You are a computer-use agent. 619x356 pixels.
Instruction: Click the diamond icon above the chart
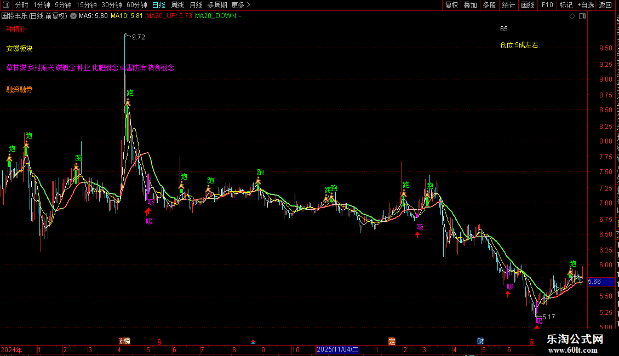(572, 16)
